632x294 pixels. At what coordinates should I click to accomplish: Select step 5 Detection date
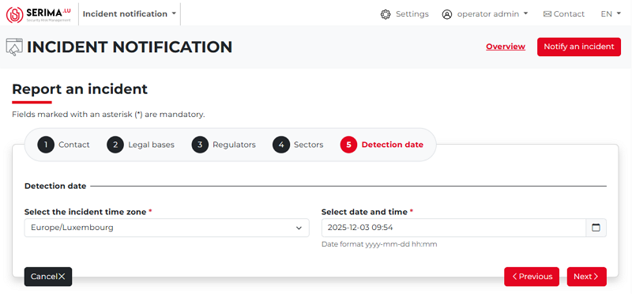pos(382,145)
